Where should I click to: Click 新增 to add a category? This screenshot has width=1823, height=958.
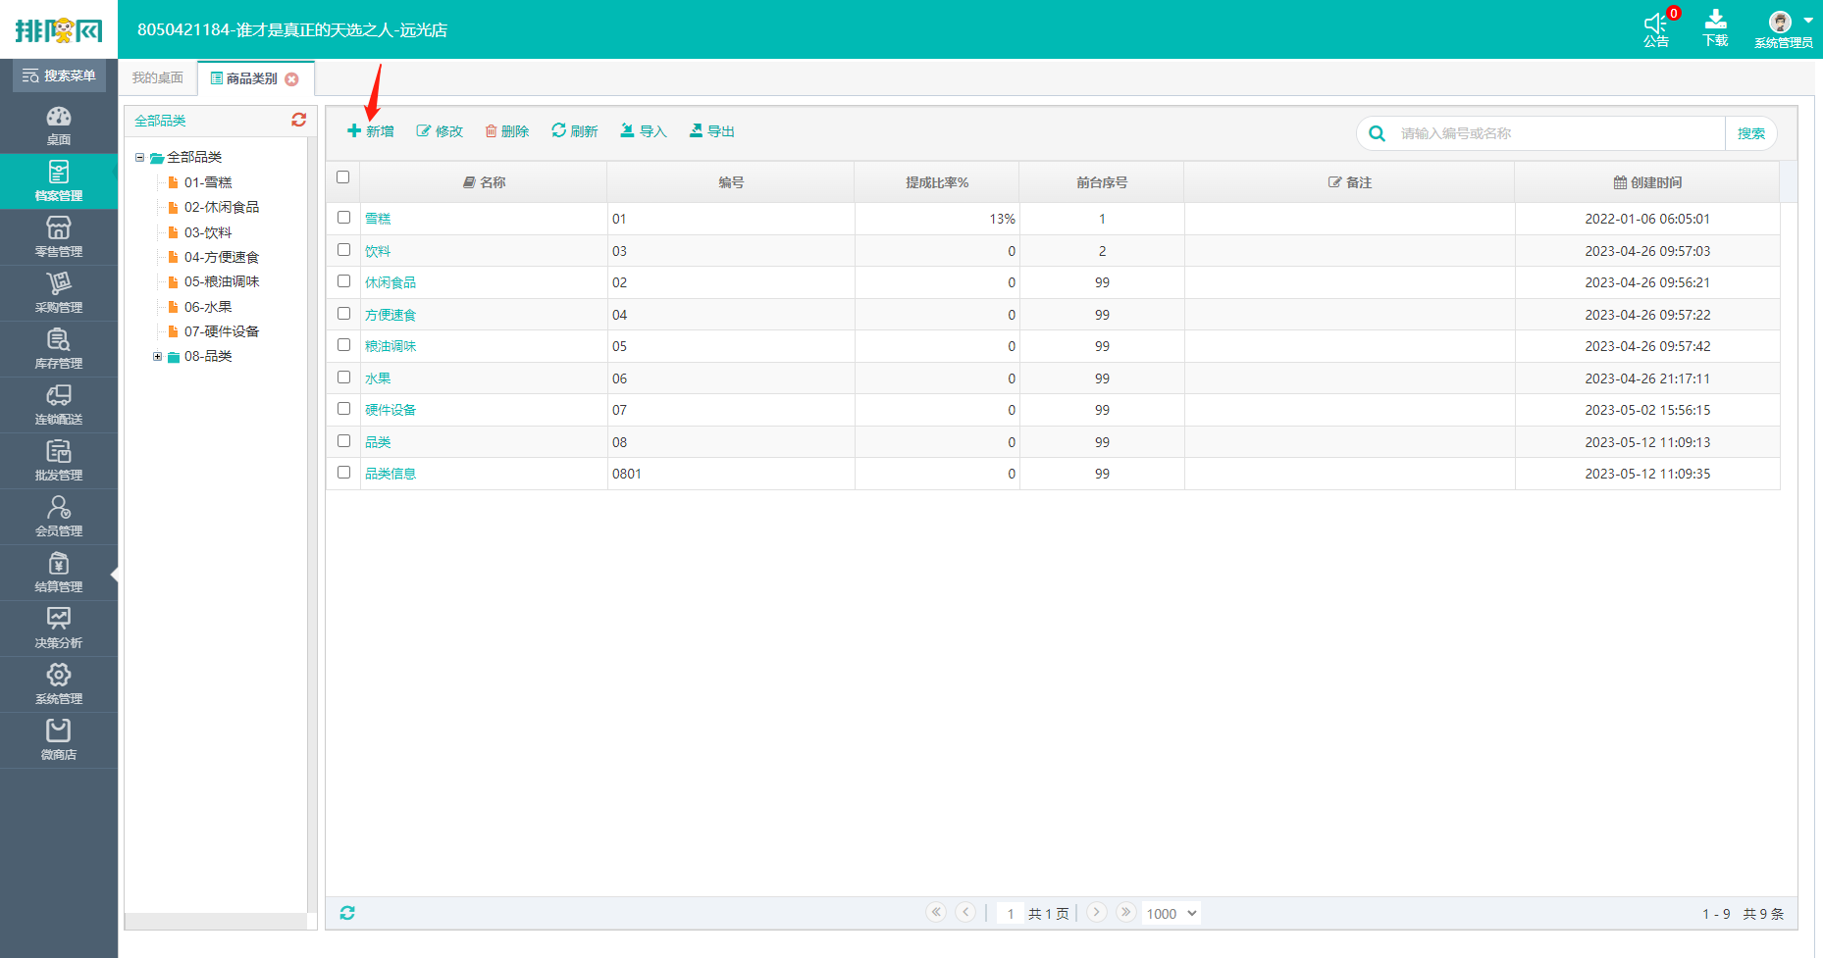(x=371, y=131)
